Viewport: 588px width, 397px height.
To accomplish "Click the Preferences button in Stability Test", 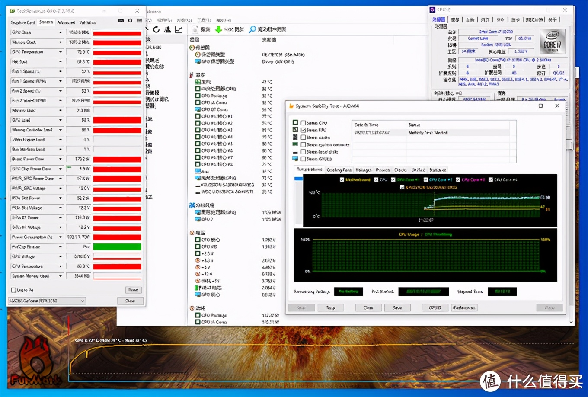I will click(x=464, y=308).
